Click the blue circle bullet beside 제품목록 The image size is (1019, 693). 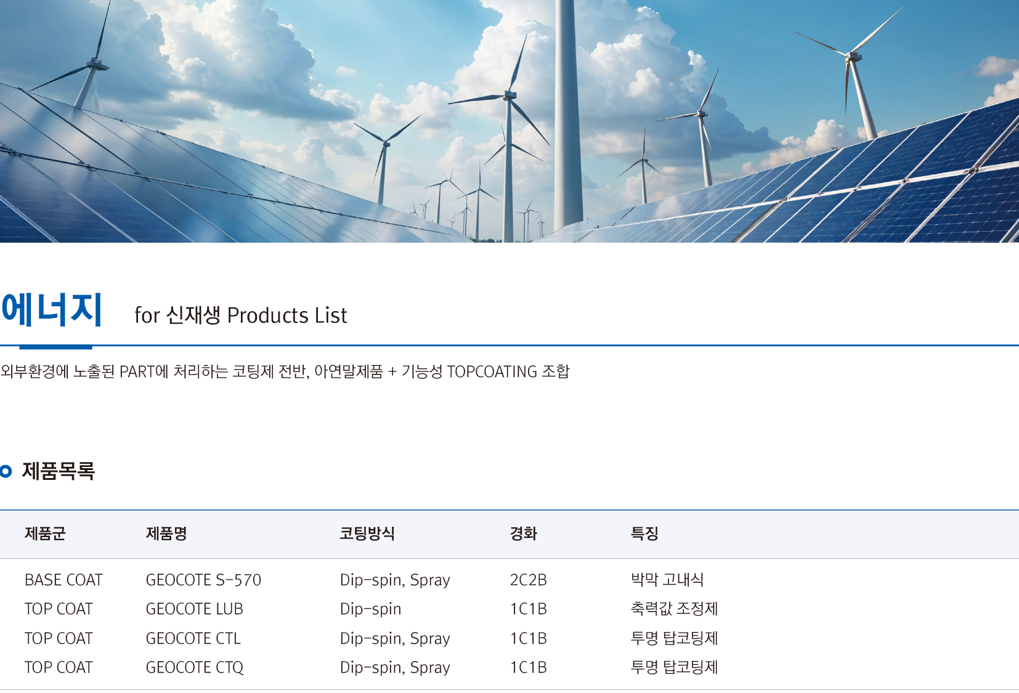pyautogui.click(x=6, y=472)
